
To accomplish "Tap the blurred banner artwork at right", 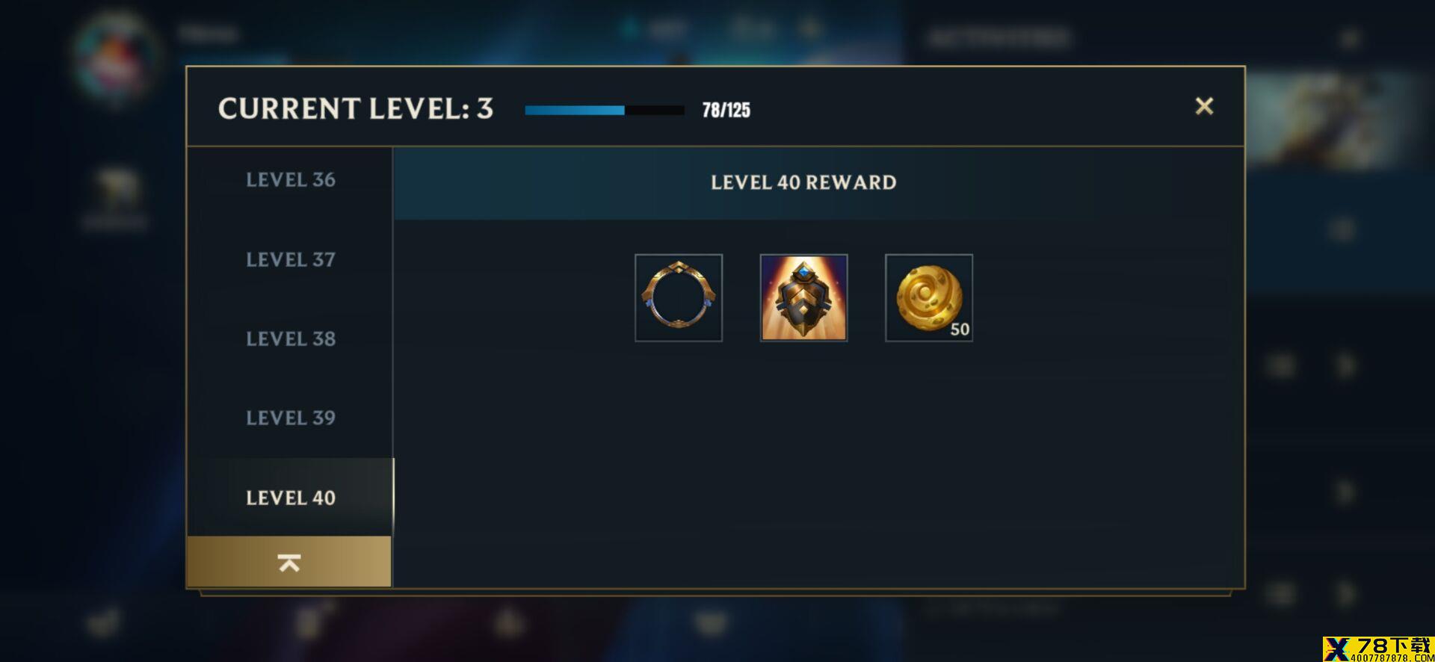I will pos(1338,120).
